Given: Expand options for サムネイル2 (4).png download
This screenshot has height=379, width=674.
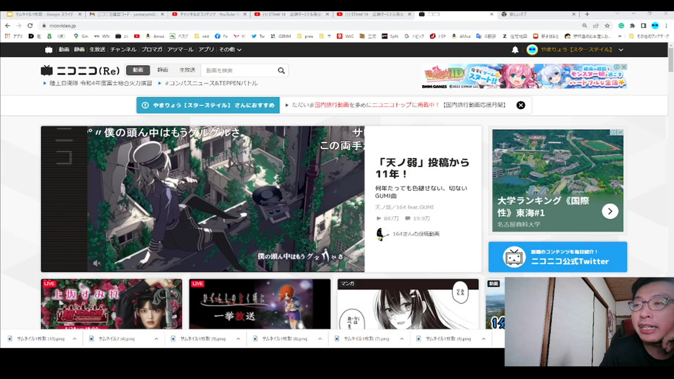Looking at the screenshot, I should pyautogui.click(x=156, y=339).
